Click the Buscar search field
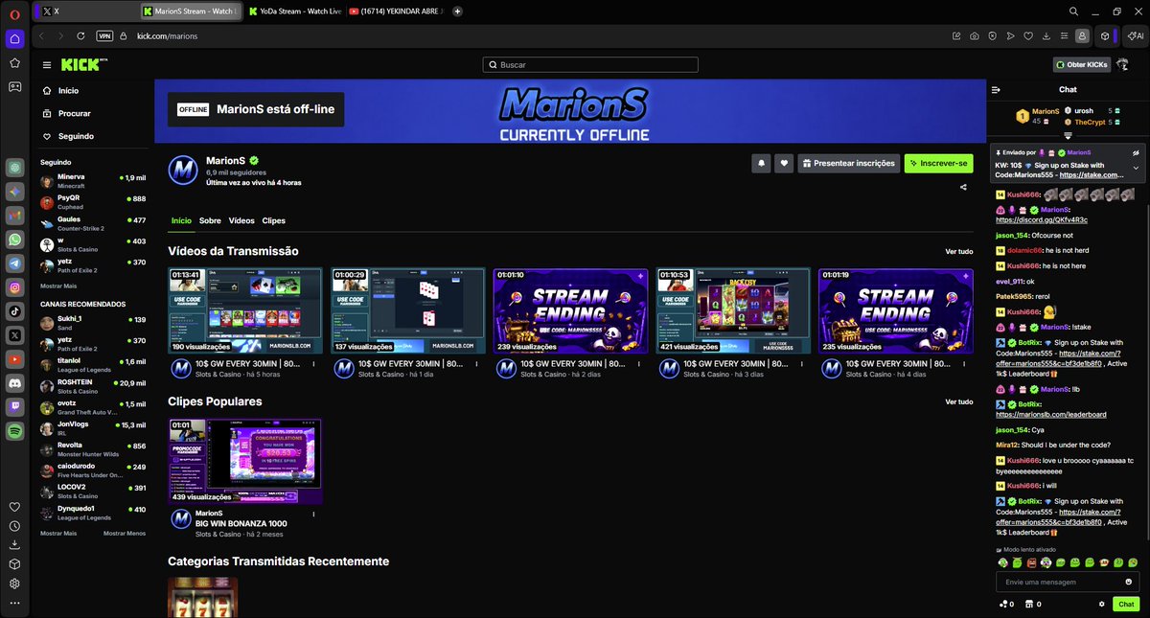The image size is (1150, 618). (x=590, y=64)
